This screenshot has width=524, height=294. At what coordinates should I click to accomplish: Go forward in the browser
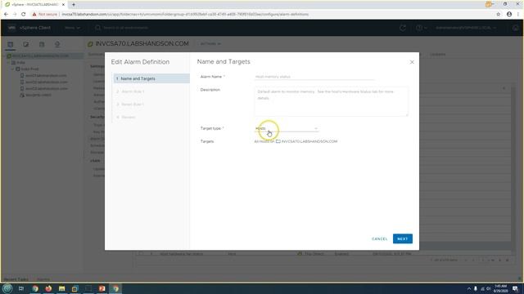pos(15,15)
